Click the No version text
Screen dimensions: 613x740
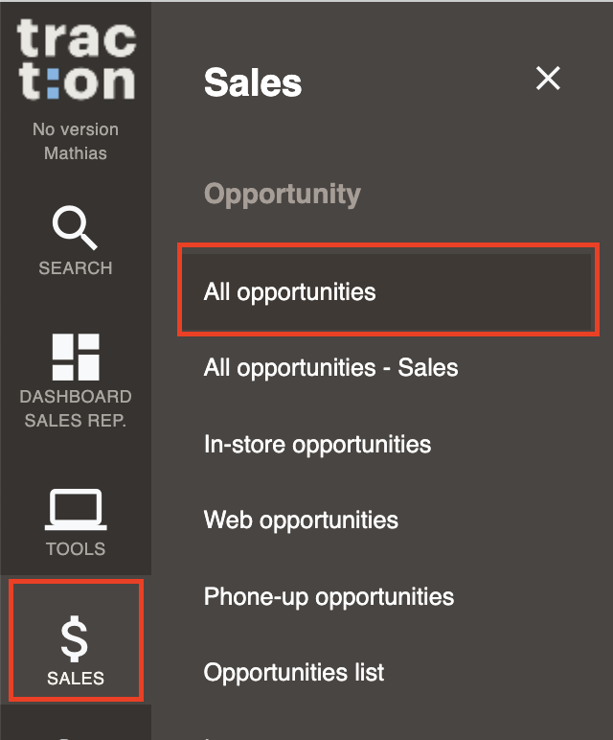click(76, 129)
